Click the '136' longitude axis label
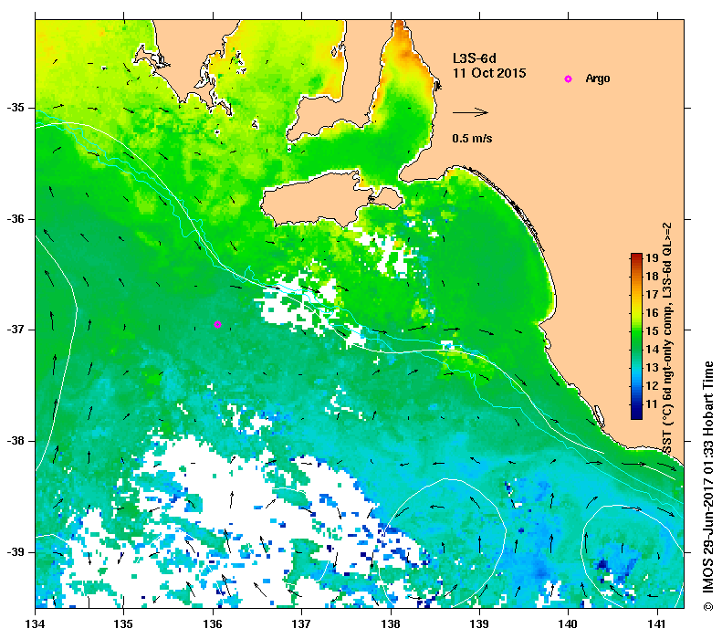Screen dimensions: 722x639 click(213, 624)
